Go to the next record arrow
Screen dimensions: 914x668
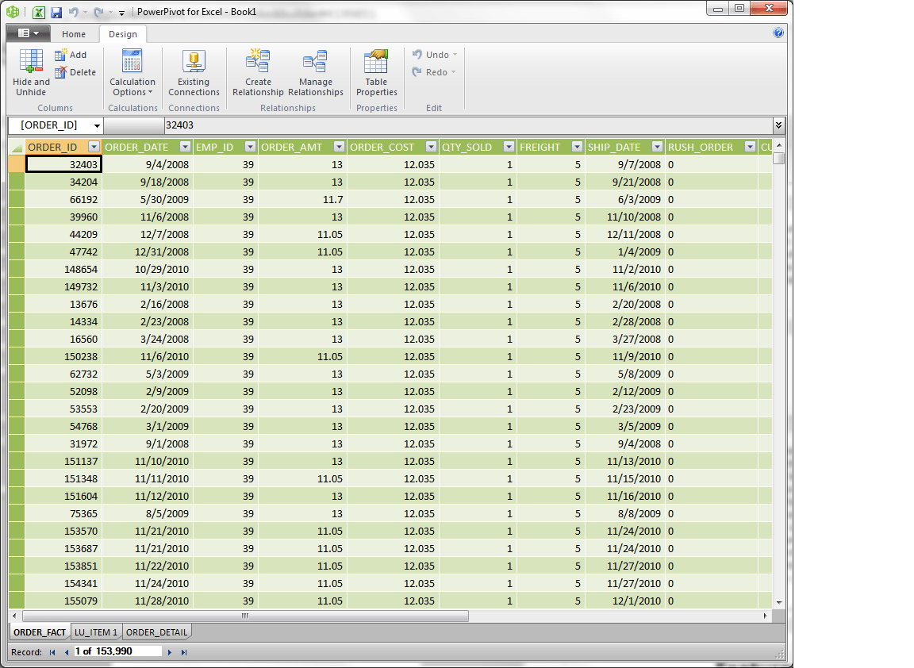(170, 652)
